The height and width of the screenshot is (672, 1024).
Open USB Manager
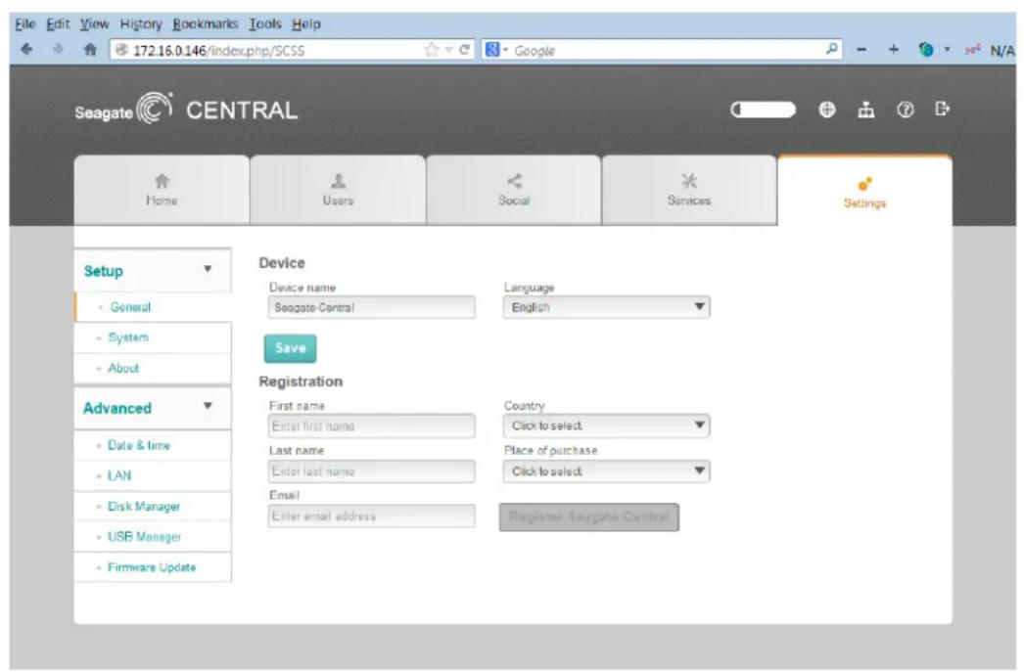[x=153, y=537]
